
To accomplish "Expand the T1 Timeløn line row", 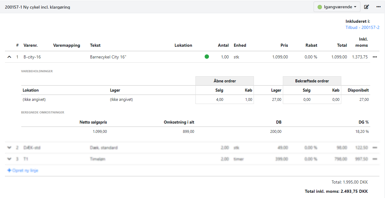I will click(x=9, y=159).
